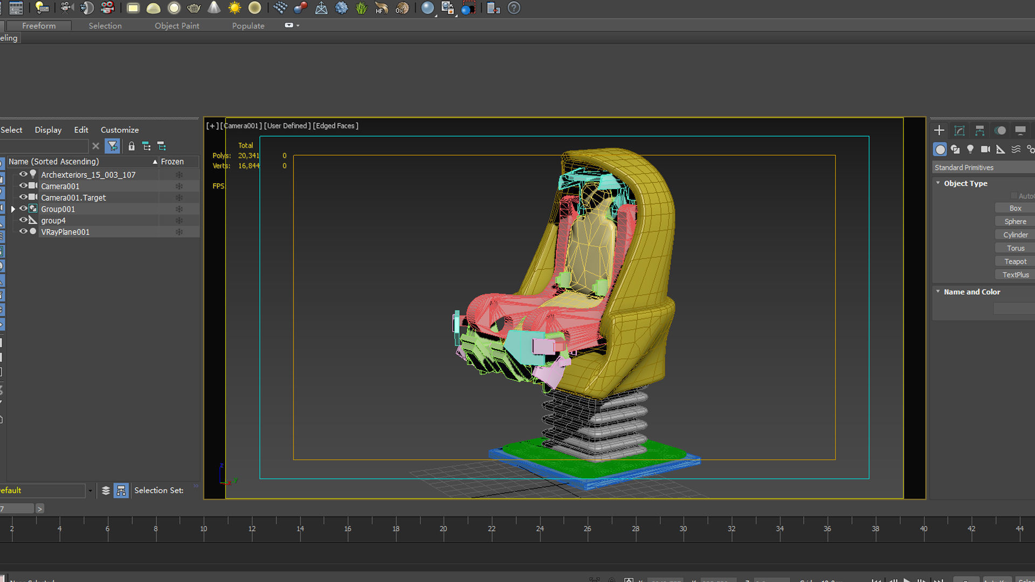This screenshot has width=1035, height=582.
Task: Select the Lights category icon
Action: [970, 149]
